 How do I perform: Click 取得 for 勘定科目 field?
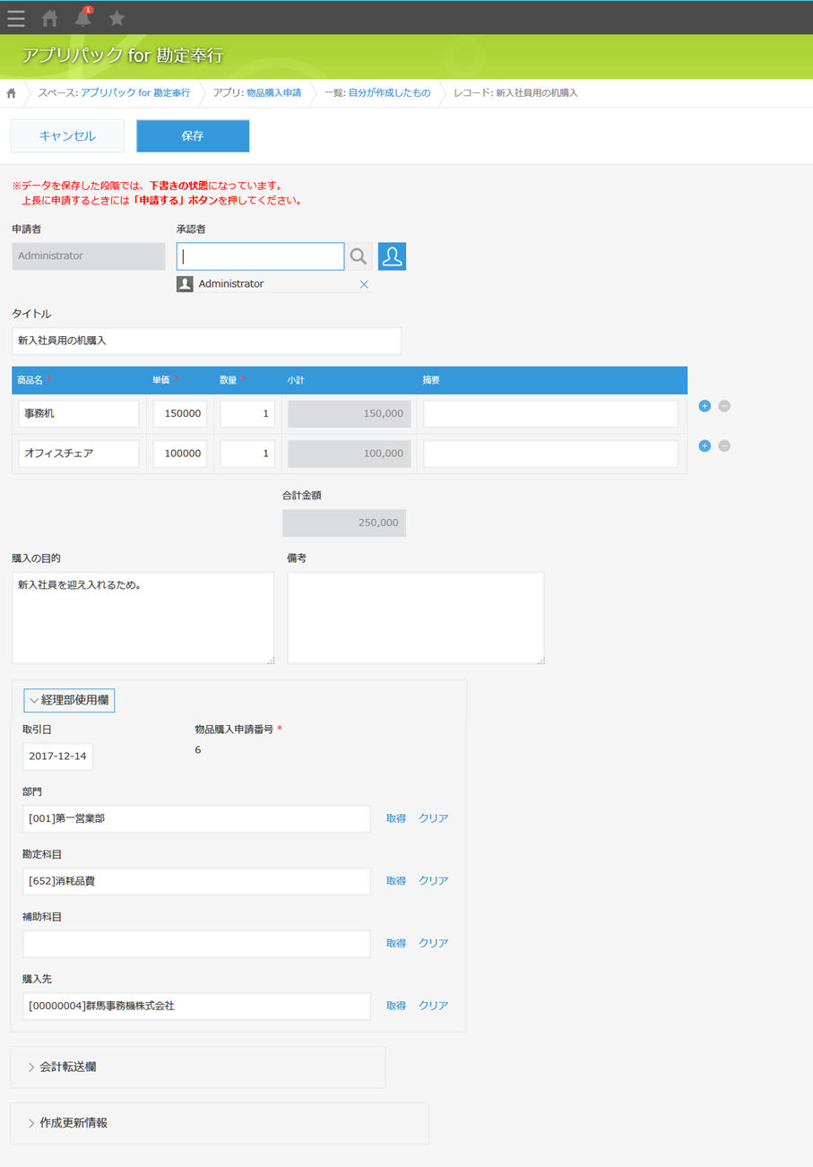click(396, 881)
